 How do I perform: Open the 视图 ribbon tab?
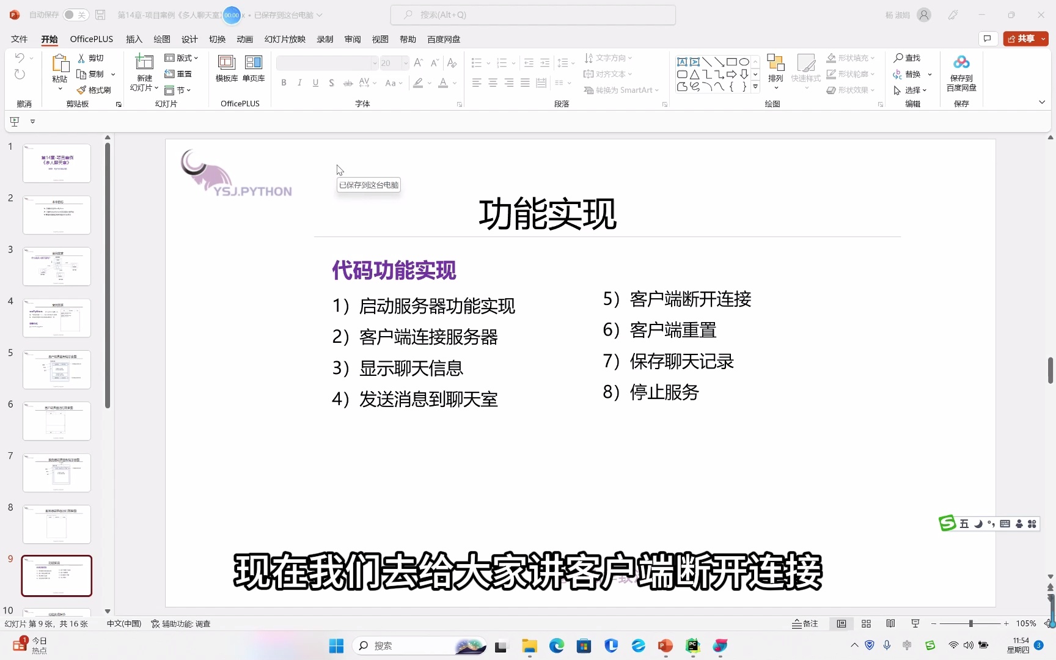point(380,38)
